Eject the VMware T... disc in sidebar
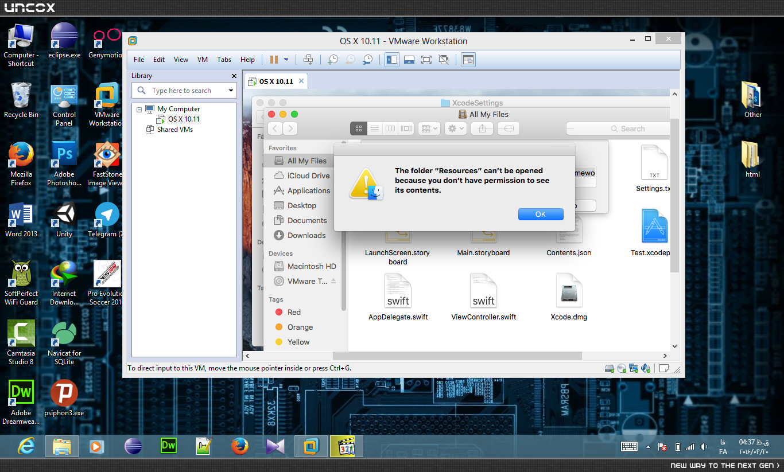Screen dimensions: 784x472 point(333,281)
